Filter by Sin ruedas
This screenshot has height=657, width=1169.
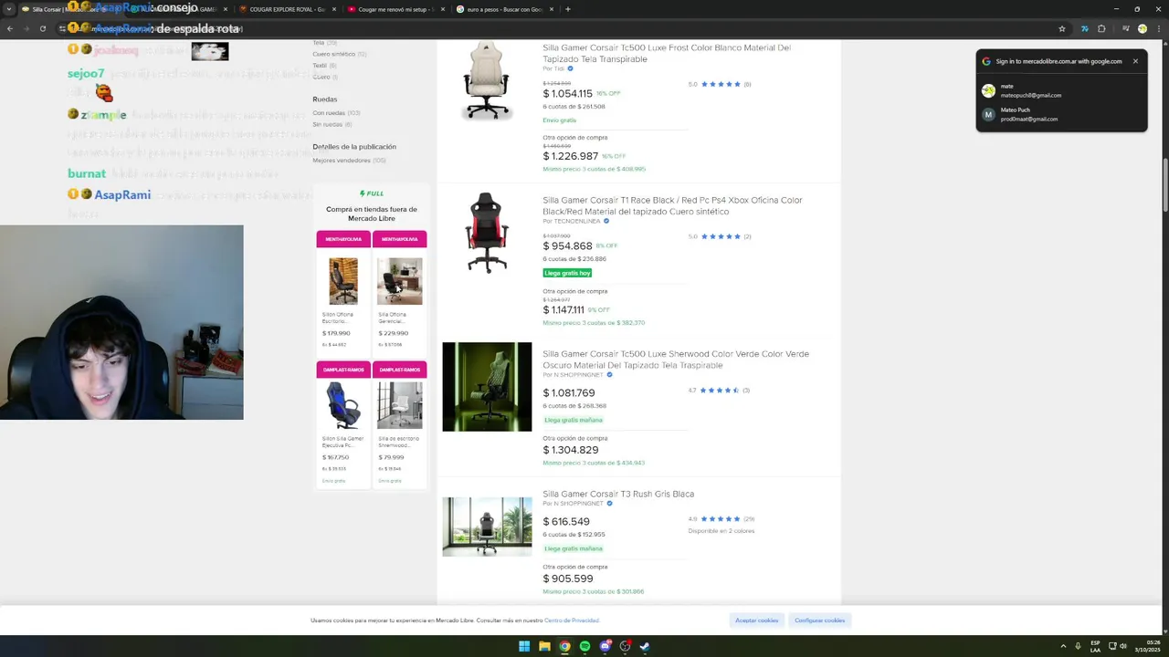[332, 124]
